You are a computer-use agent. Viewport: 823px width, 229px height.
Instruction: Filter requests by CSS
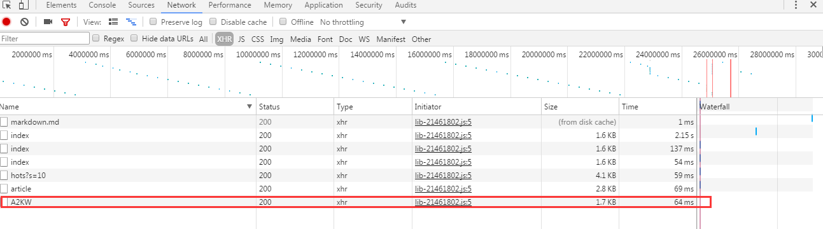(x=258, y=39)
